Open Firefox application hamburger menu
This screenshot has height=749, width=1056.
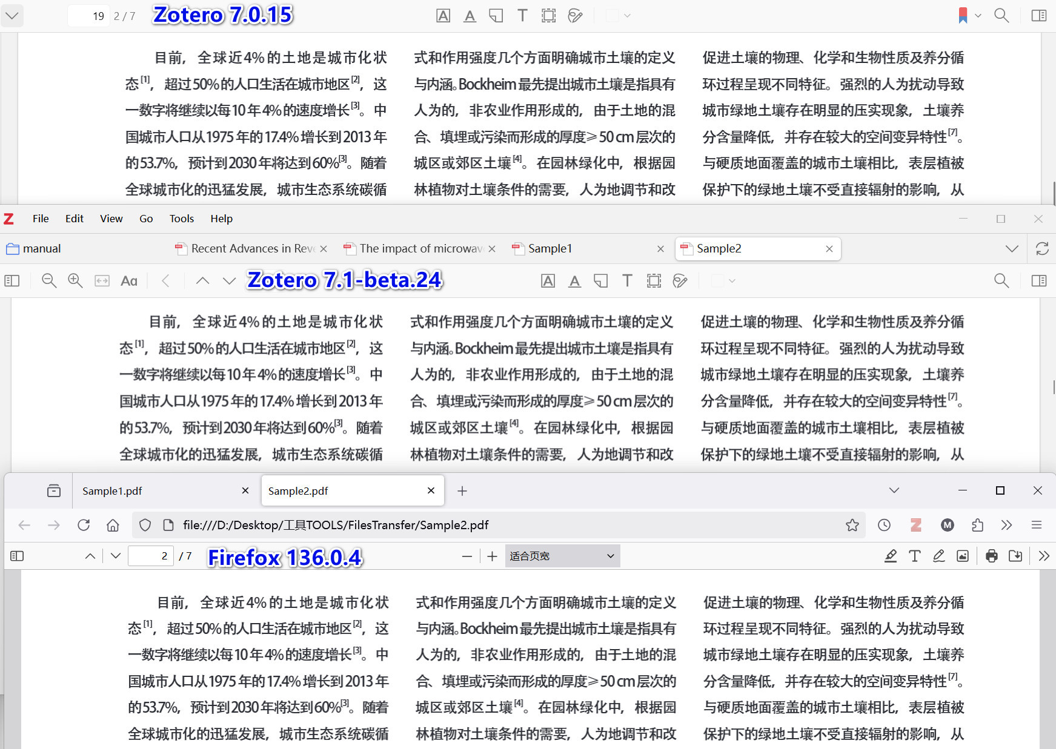pyautogui.click(x=1037, y=525)
